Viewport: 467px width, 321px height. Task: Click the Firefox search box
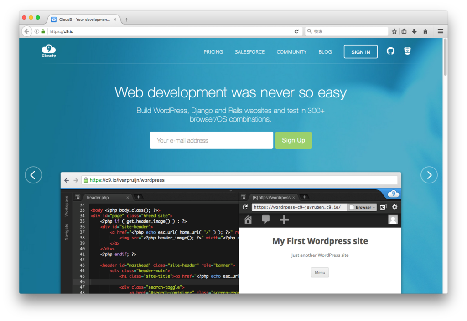point(347,31)
